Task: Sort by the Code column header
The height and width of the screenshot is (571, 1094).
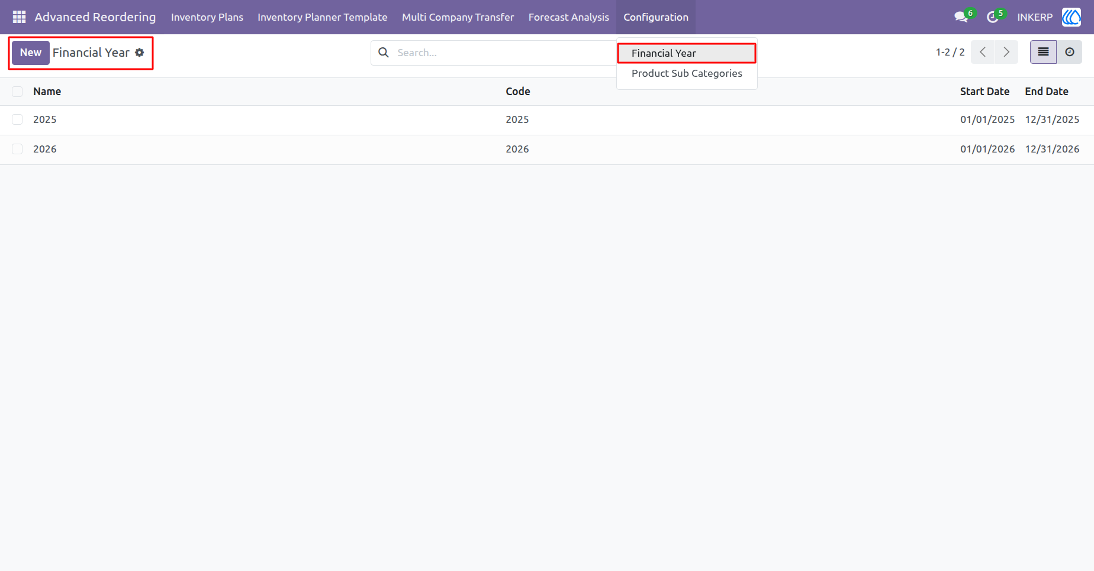Action: click(518, 92)
